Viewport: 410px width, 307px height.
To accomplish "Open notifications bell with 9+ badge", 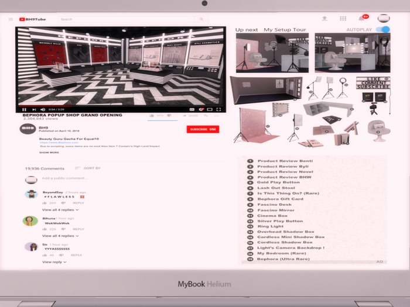I will point(362,18).
